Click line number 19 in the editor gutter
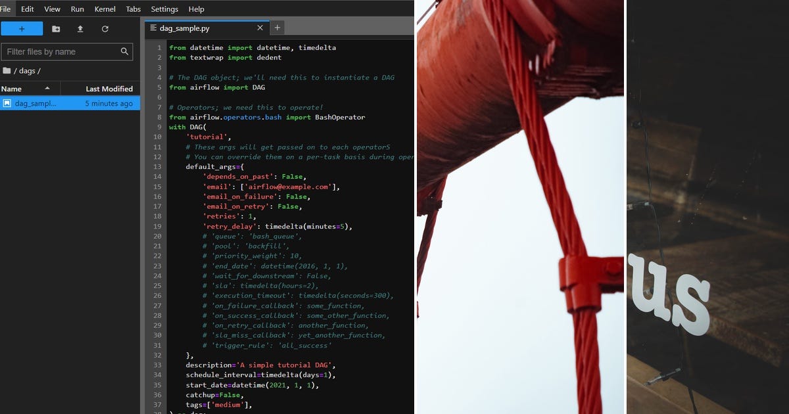The height and width of the screenshot is (414, 789). pyautogui.click(x=158, y=226)
